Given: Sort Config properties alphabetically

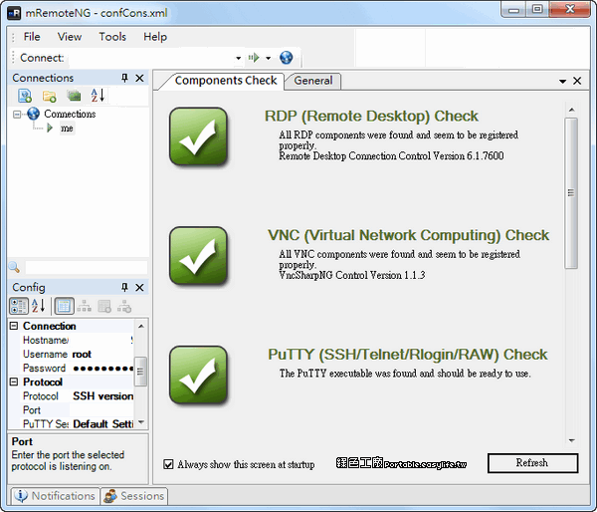Looking at the screenshot, I should tap(38, 306).
